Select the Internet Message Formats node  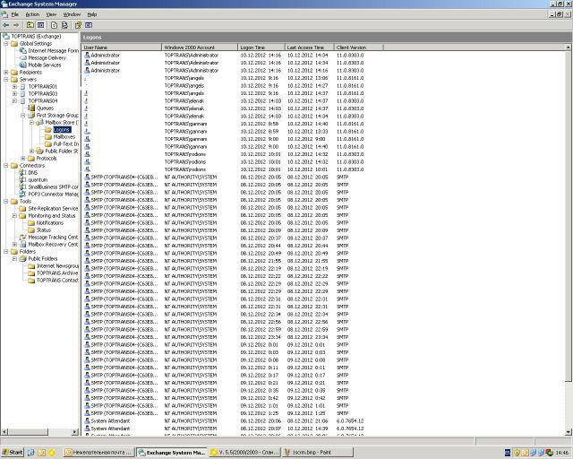(54, 50)
